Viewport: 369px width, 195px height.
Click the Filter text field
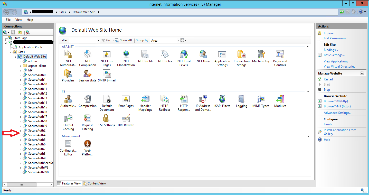pos(83,40)
